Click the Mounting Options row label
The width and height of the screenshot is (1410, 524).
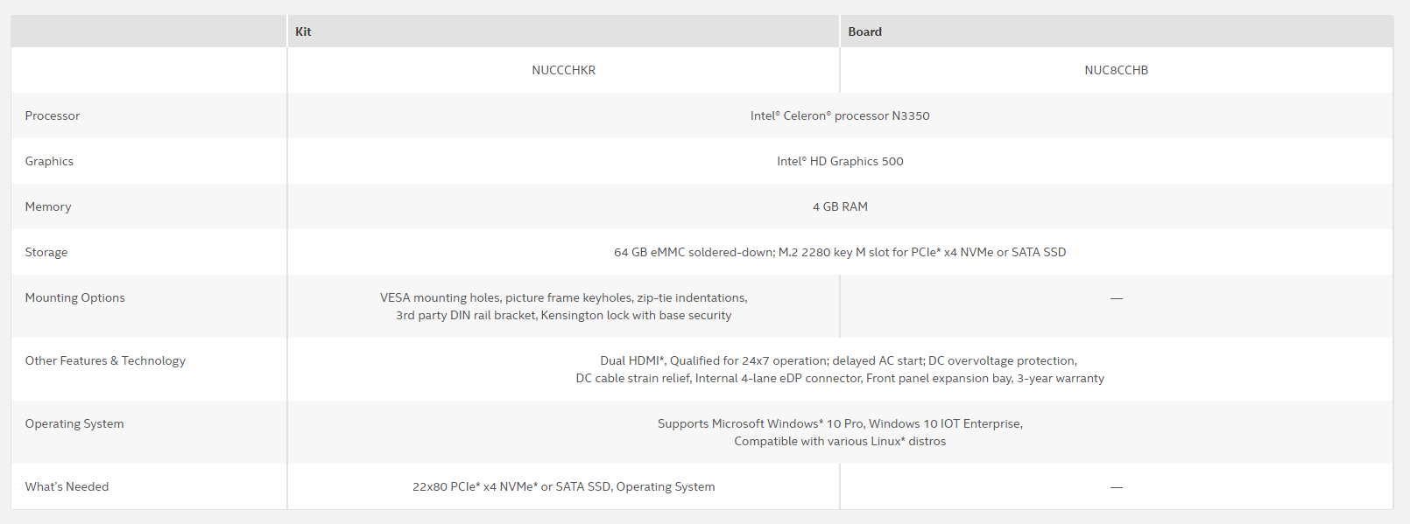pos(75,297)
